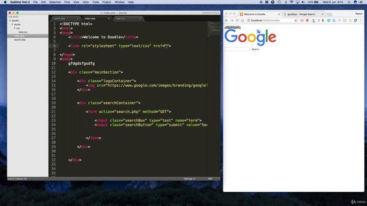Image resolution: width=367 pixels, height=206 pixels.
Task: Switch to the search.php editor tab
Action: click(x=65, y=19)
